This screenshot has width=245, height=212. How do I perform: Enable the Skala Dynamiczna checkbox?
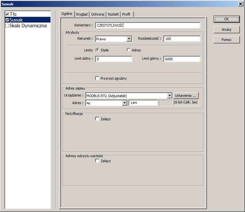click(7, 26)
